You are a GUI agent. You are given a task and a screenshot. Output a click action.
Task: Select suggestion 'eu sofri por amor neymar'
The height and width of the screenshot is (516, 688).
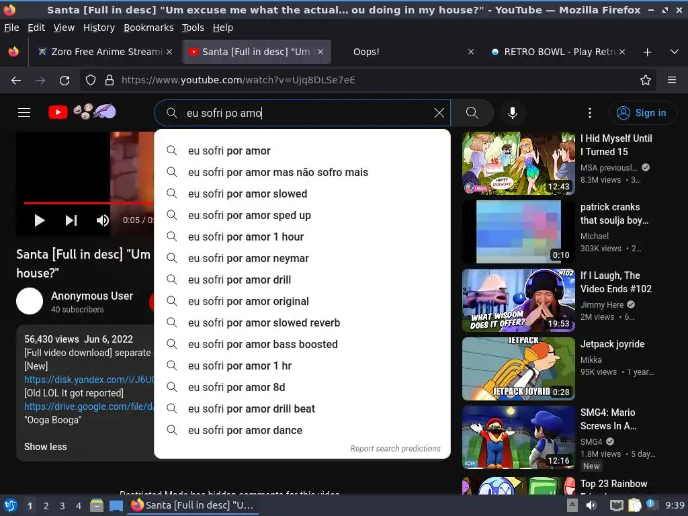coord(302,259)
